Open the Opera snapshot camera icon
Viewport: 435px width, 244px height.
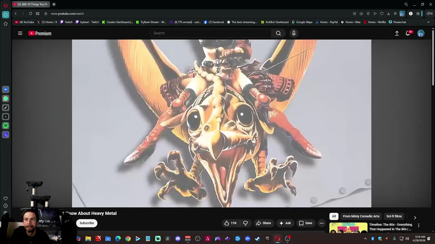click(361, 14)
